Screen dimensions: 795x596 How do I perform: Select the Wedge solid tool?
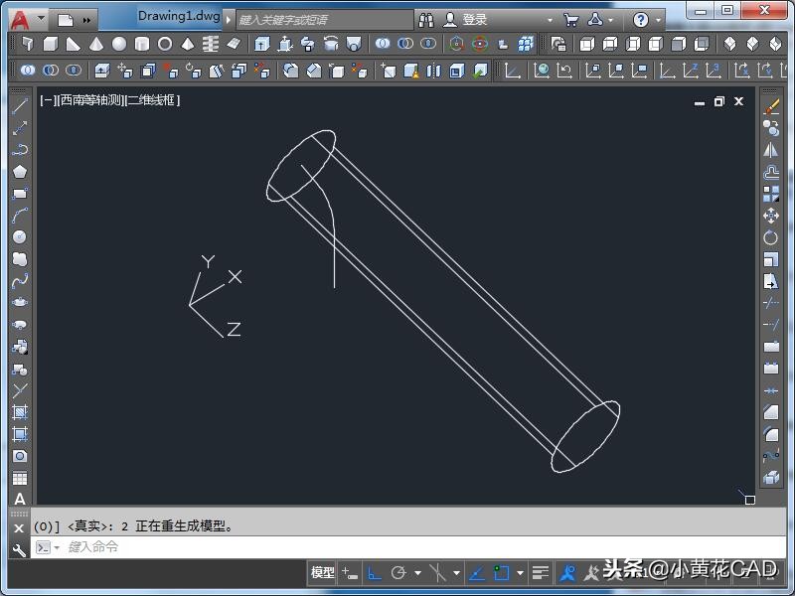pyautogui.click(x=73, y=44)
